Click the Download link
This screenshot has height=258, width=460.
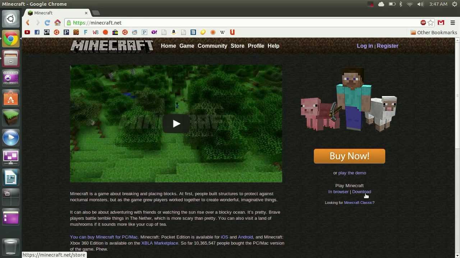coord(362,192)
